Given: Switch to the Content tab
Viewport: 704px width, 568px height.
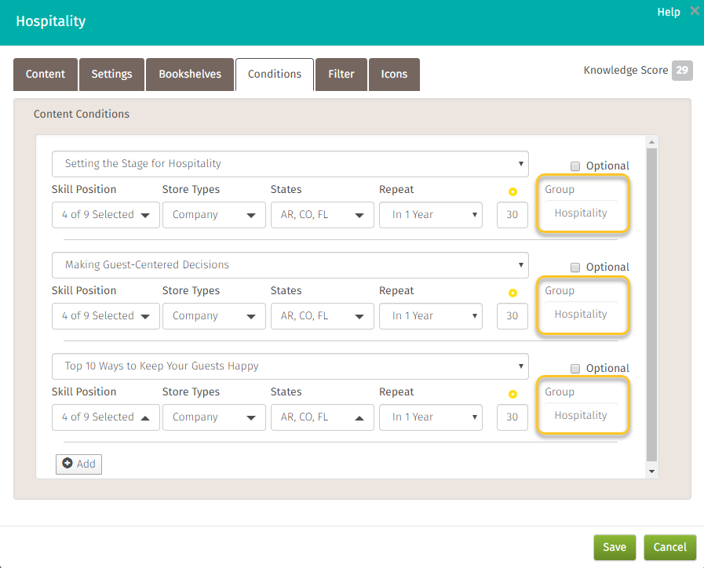Looking at the screenshot, I should (46, 75).
